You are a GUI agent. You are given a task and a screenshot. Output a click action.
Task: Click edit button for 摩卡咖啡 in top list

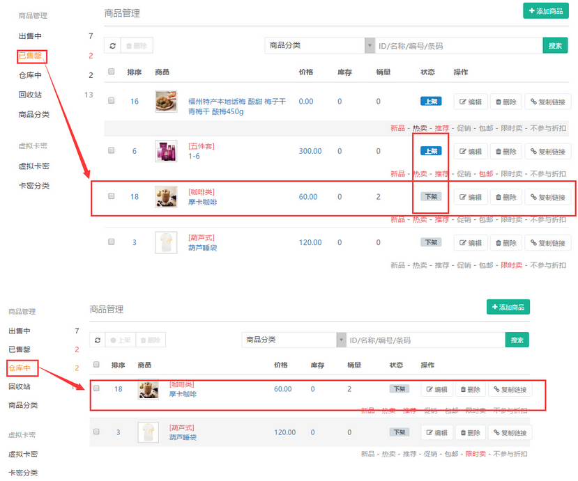coord(470,197)
